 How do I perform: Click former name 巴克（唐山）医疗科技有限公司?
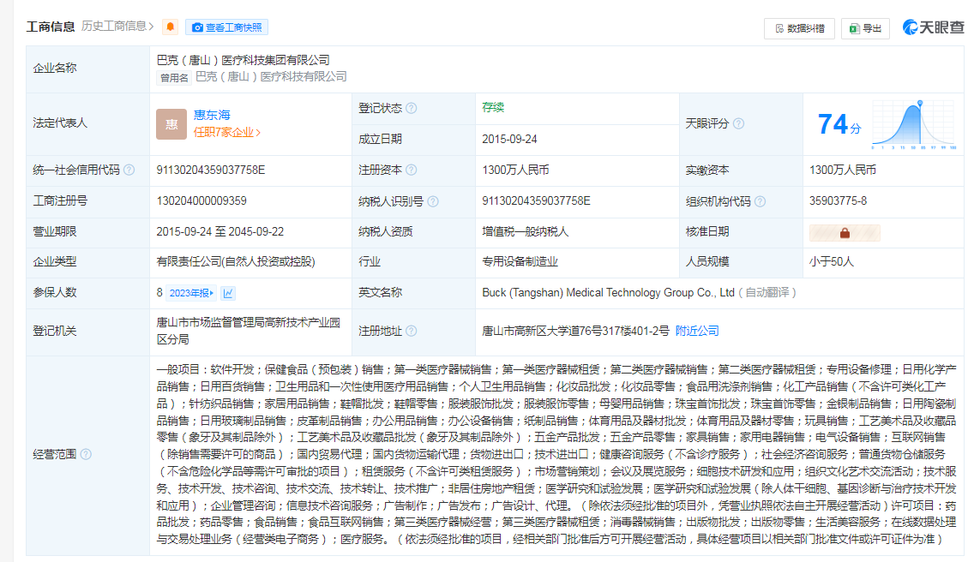point(272,76)
